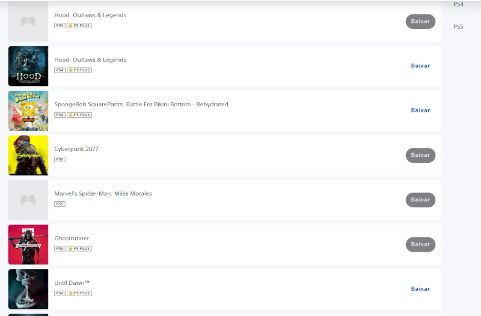Click the PS Plus badge under Ghostrunner

[79, 249]
